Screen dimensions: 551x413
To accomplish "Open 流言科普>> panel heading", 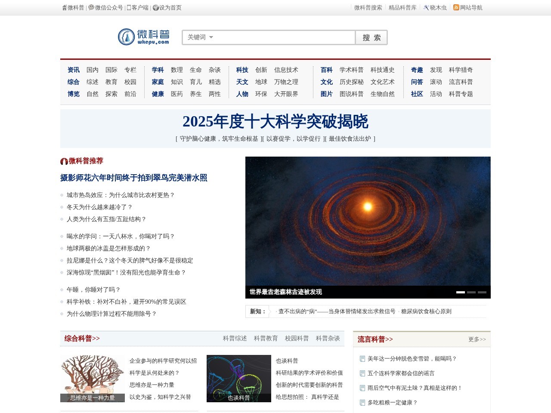I will (375, 339).
